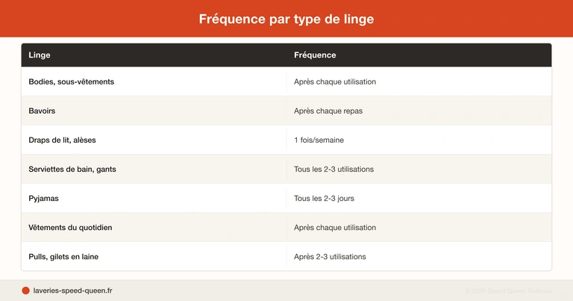
Task: Select the "Linge" column header
Action: point(40,55)
